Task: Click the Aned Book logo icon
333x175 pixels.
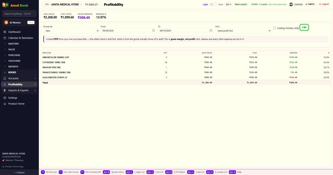Action: (5, 5)
